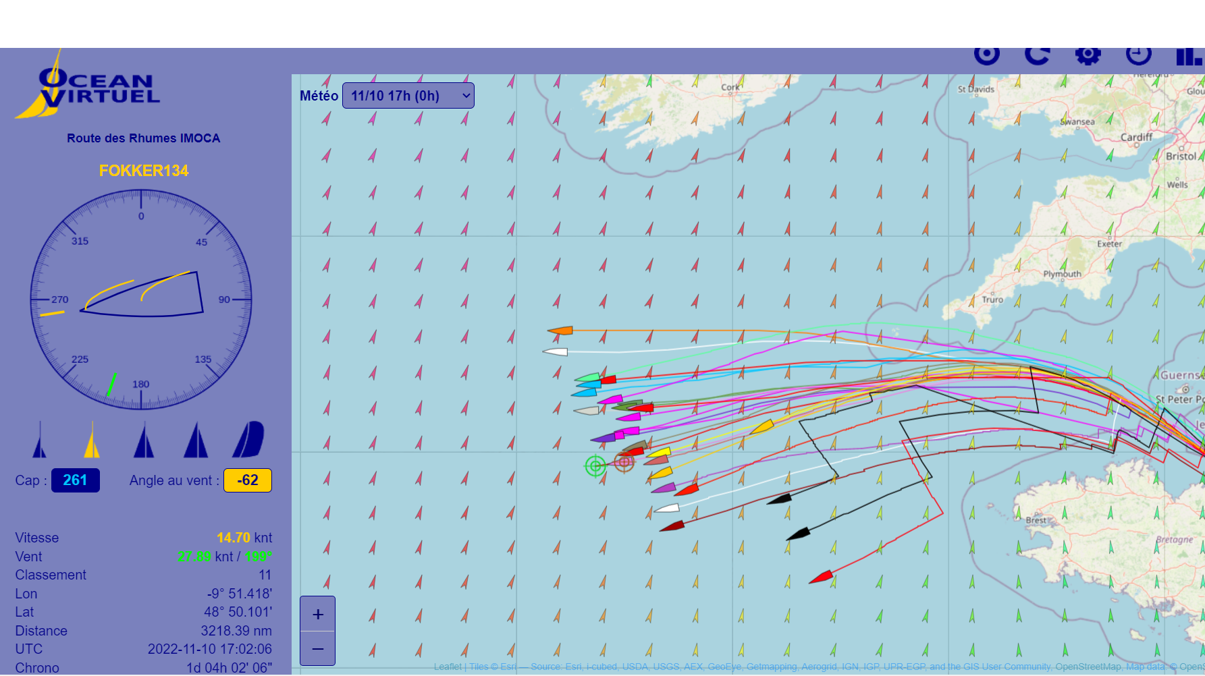This screenshot has height=676, width=1205.
Task: Click the dark red boat marker
Action: (672, 526)
